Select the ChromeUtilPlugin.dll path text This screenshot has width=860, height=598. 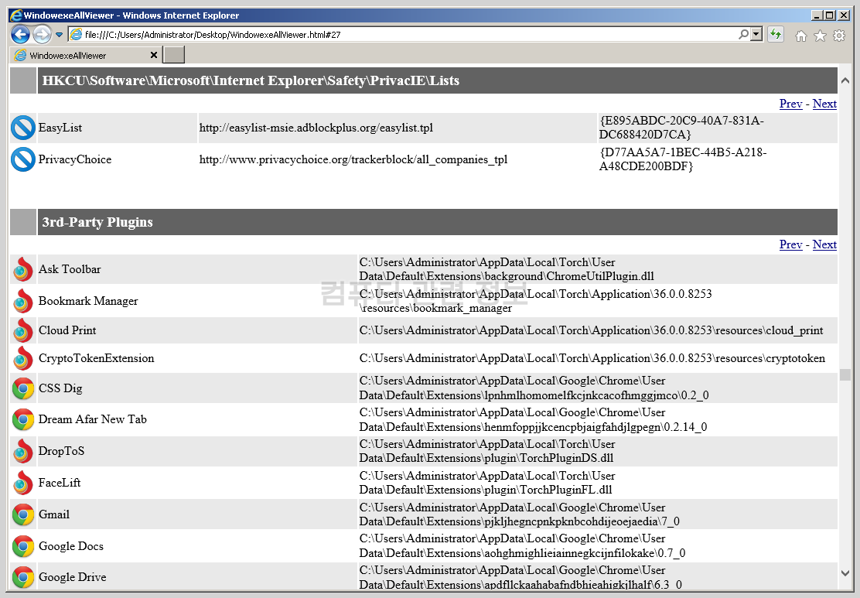coord(507,269)
